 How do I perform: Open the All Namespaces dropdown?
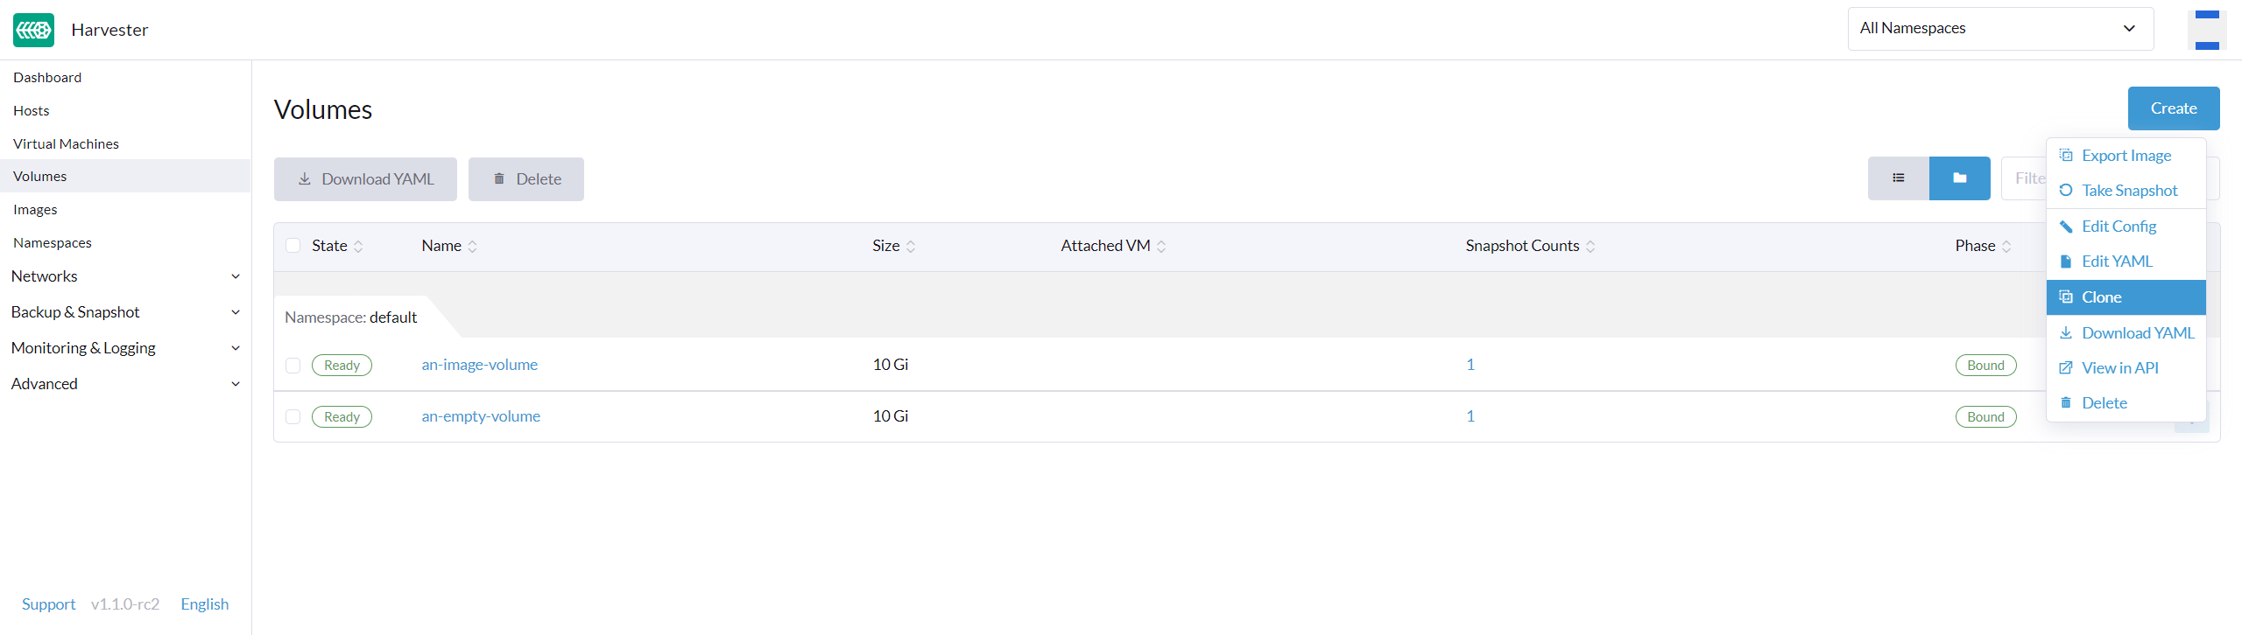click(x=1999, y=29)
